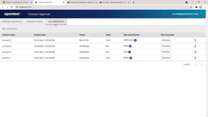Click the site info icon in address bar
The height and width of the screenshot is (117, 208).
tap(17, 7)
